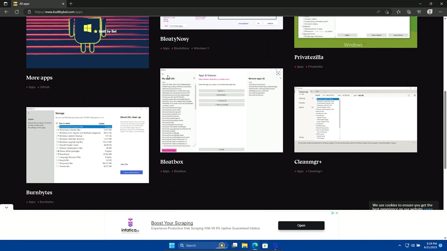Click the scan icon in Bloatbox top-right corner
The width and height of the screenshot is (447, 251).
[278, 73]
